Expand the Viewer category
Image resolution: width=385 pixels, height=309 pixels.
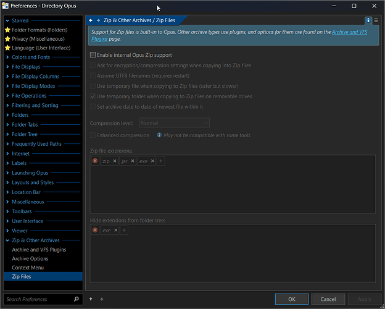tap(7, 231)
